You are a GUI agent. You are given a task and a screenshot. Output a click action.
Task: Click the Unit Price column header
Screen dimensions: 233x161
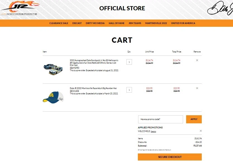coord(149,52)
